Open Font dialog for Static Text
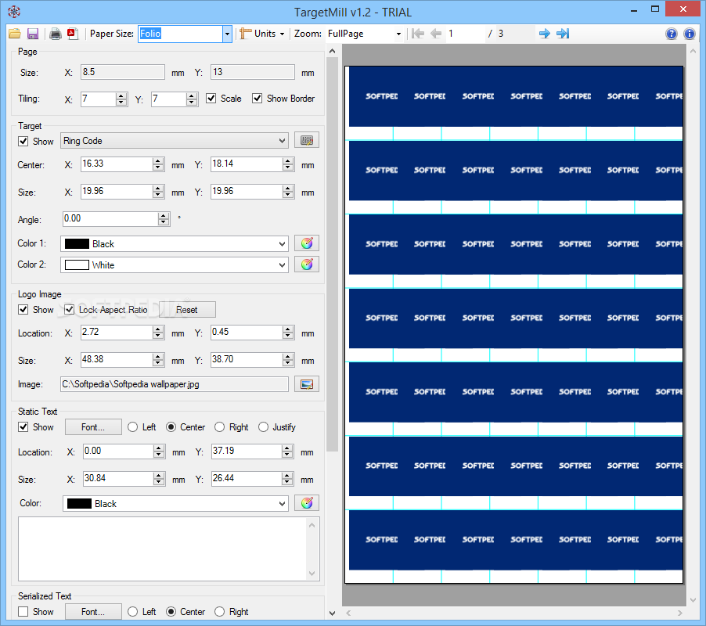Screen dimensions: 706x626 click(x=93, y=426)
